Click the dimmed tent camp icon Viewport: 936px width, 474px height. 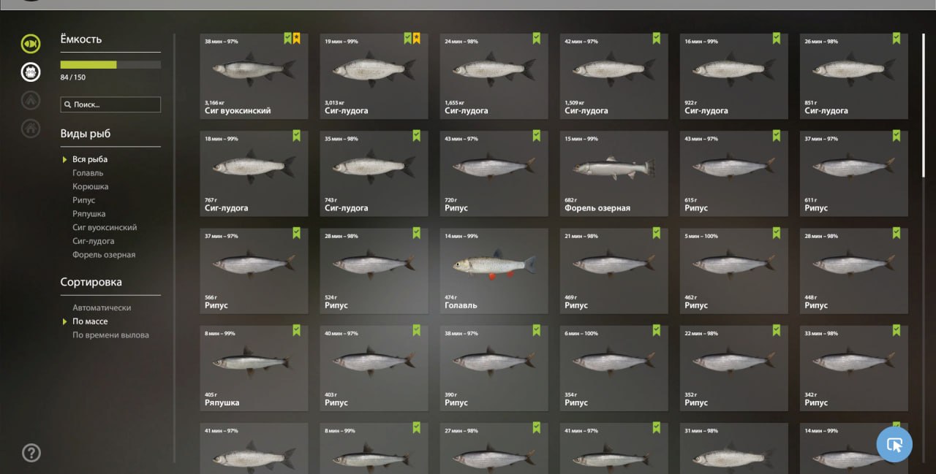pos(31,100)
